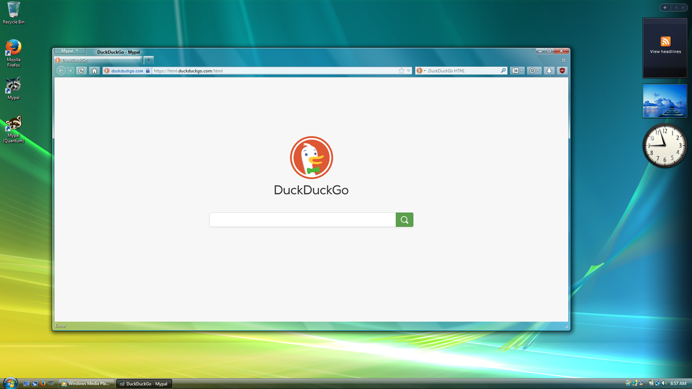Open the Mypal application menu button
The image size is (692, 389).
coord(70,51)
